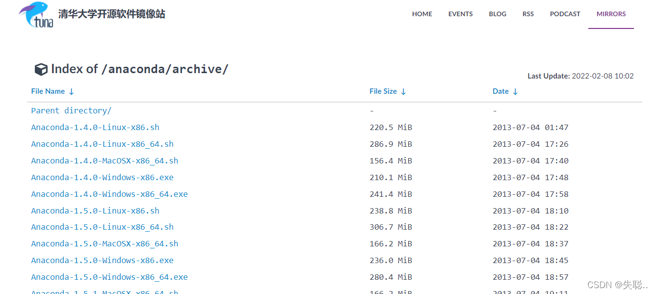Sort by File Size column

[x=388, y=91]
